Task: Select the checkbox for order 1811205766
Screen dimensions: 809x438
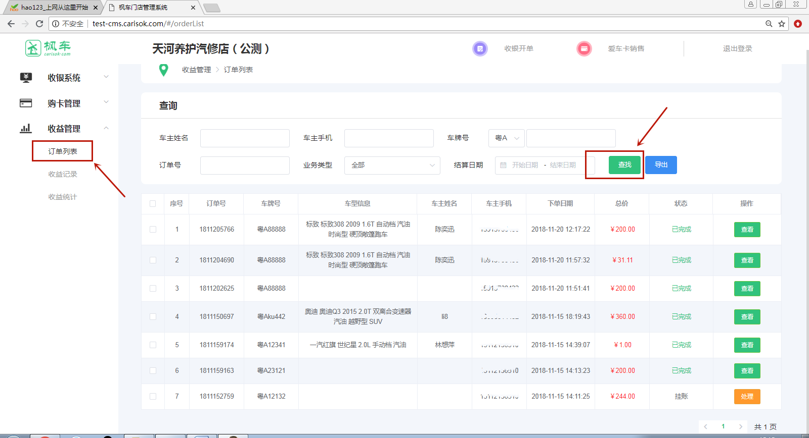Action: [153, 230]
